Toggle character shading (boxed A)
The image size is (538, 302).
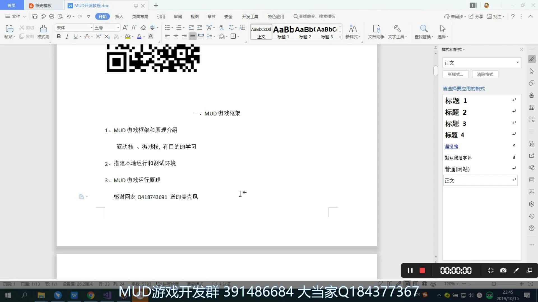click(x=150, y=36)
